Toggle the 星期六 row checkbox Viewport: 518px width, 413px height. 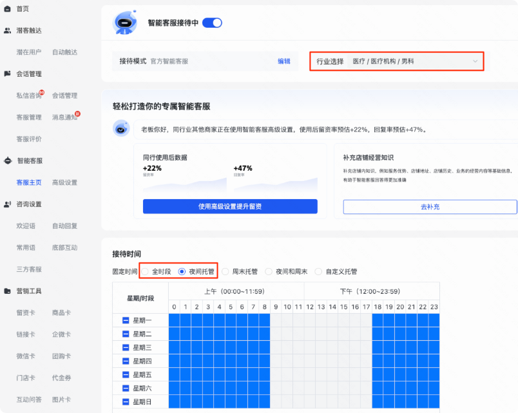(x=126, y=389)
